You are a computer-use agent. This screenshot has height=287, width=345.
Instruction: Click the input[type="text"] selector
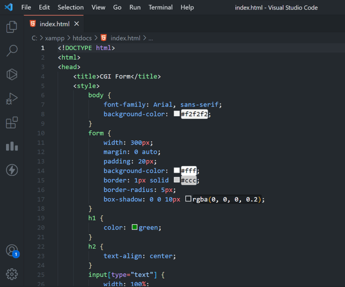coord(123,275)
